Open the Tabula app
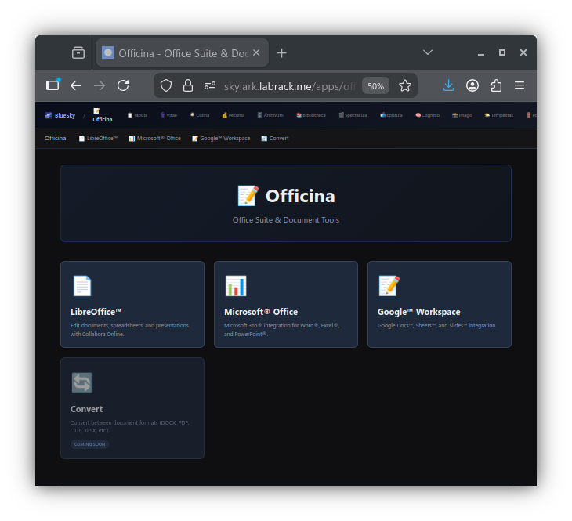Screen dimensions: 572x521 pyautogui.click(x=137, y=115)
